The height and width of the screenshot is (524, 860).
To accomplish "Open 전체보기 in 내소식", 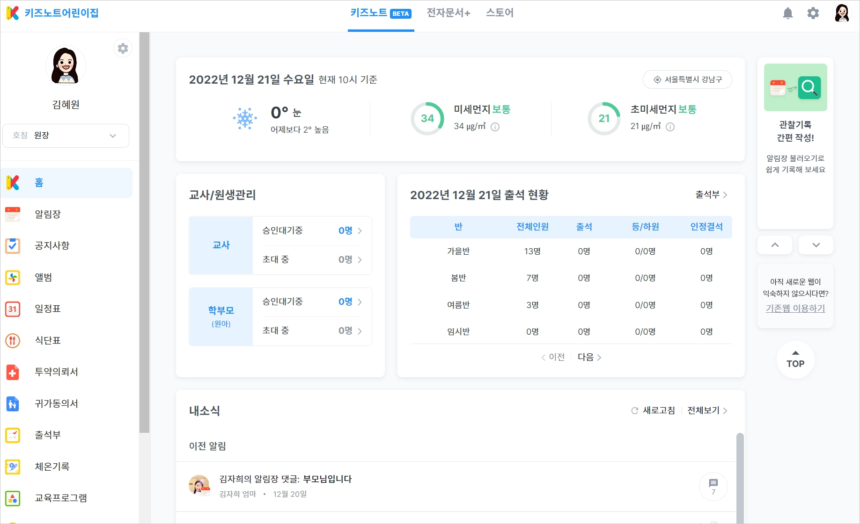I will tap(707, 410).
